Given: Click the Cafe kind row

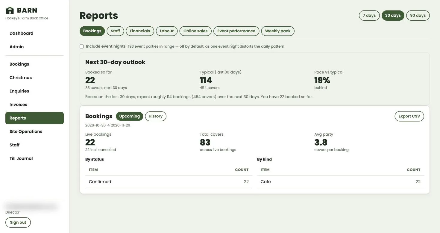Looking at the screenshot, I should 341,182.
